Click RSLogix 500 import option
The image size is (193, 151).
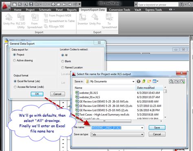point(54,26)
